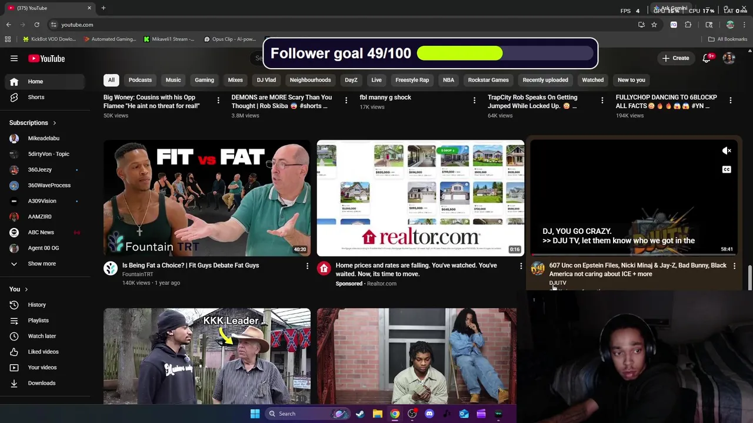The height and width of the screenshot is (423, 753).
Task: Open Chrome three-dot menu
Action: pyautogui.click(x=744, y=25)
